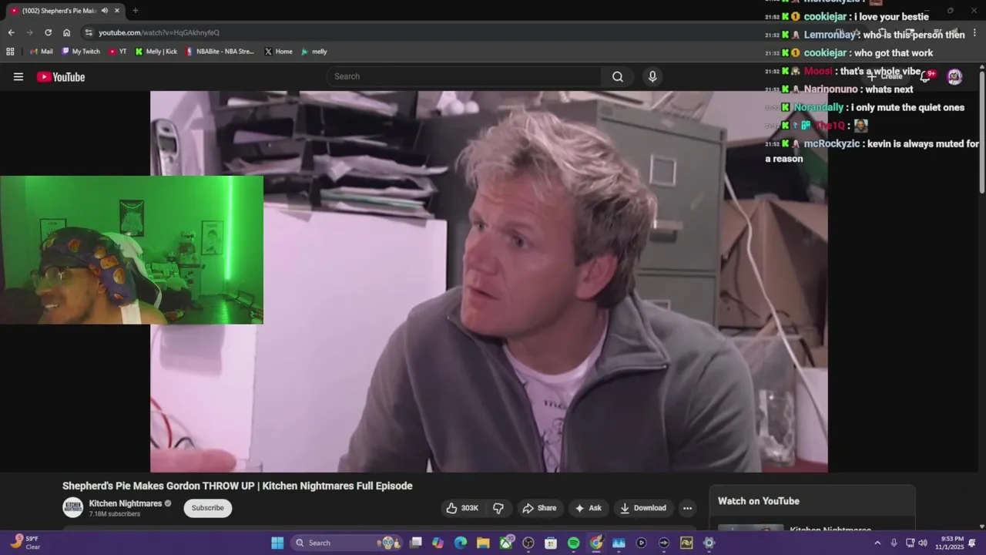The height and width of the screenshot is (555, 986).
Task: Click the YouTube logo to go home
Action: [61, 76]
